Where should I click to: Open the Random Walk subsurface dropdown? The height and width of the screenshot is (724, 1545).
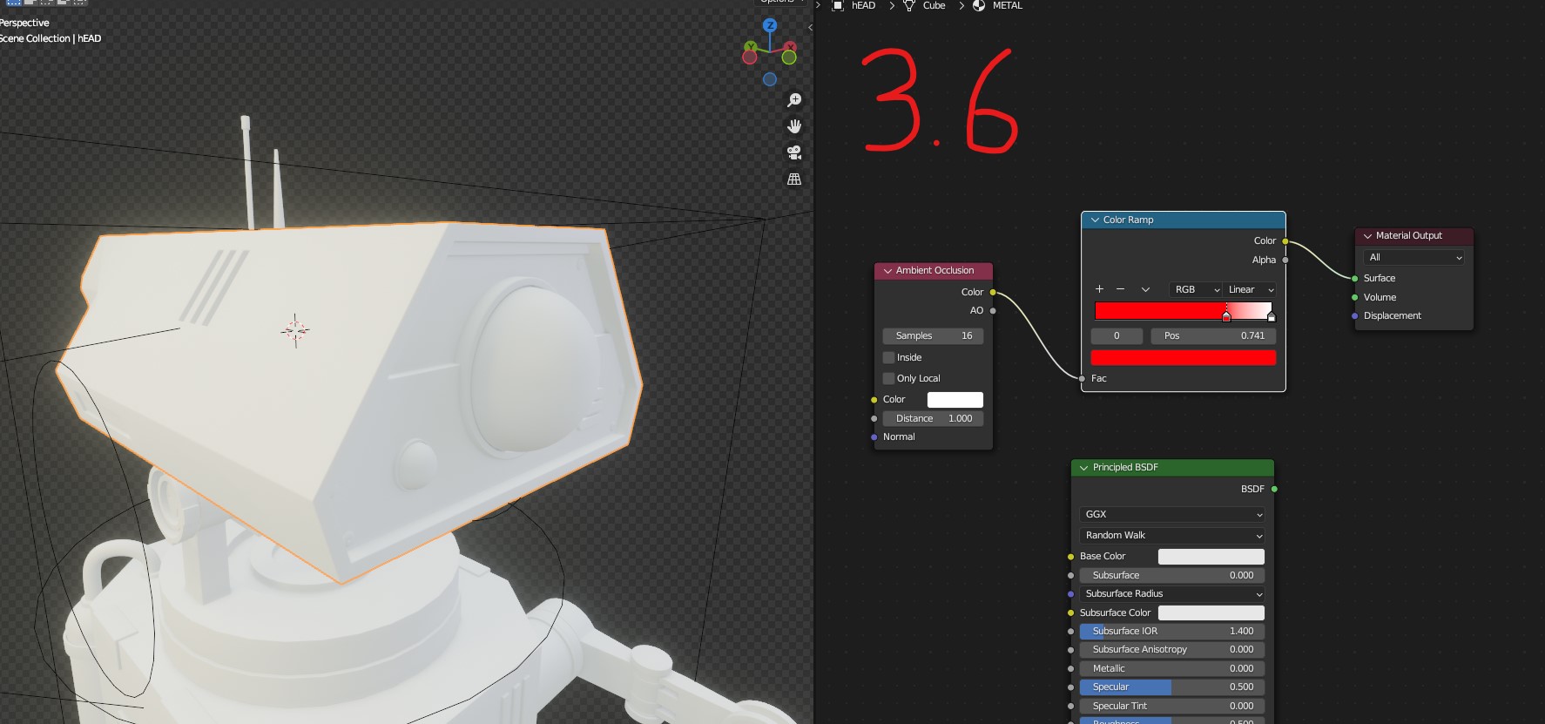pos(1172,535)
